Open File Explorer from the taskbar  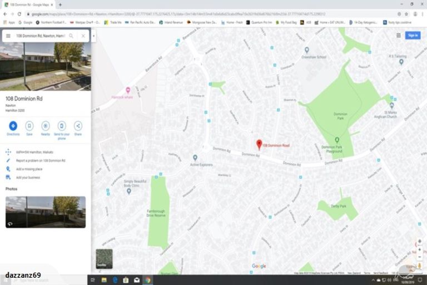[104, 279]
